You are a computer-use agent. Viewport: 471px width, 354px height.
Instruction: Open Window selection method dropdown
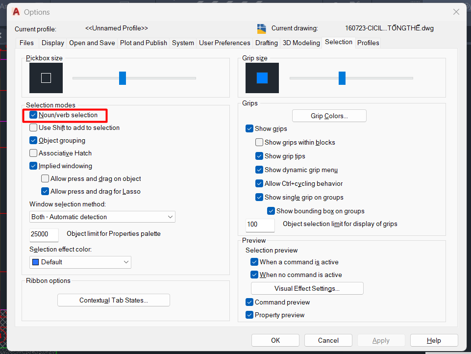coord(102,217)
